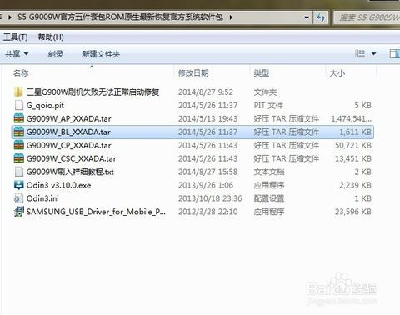The width and height of the screenshot is (400, 315).
Task: Open the 帮助(H) menu
Action: (x=51, y=37)
